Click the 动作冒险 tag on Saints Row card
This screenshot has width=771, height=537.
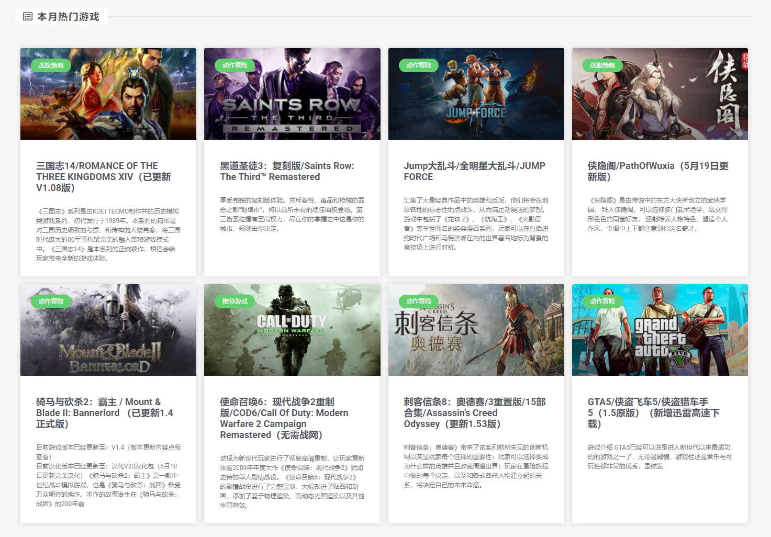[235, 65]
